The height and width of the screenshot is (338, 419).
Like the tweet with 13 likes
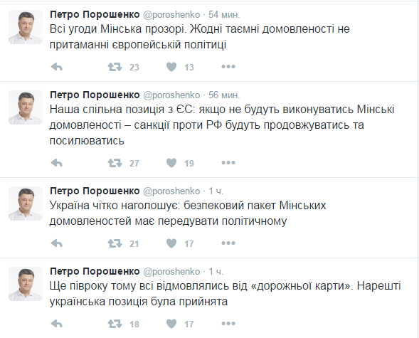click(171, 67)
